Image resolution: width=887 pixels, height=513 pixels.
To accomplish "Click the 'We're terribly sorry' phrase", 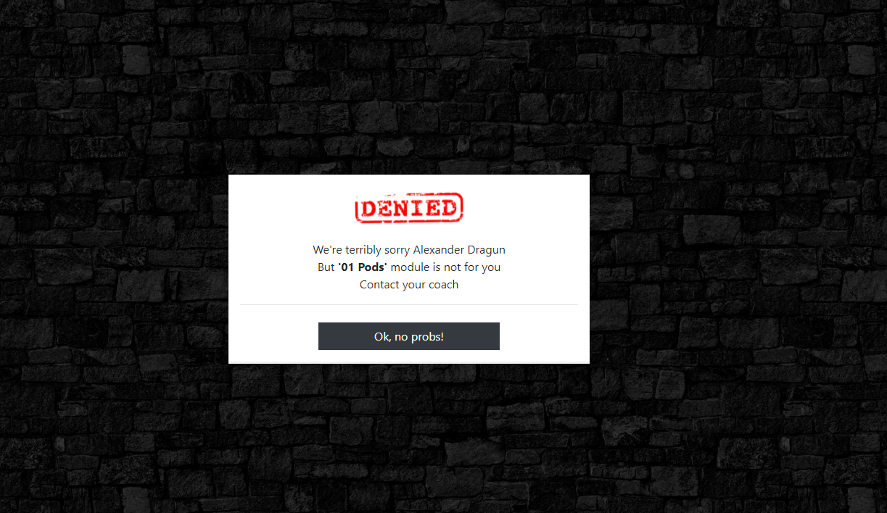I will point(361,249).
